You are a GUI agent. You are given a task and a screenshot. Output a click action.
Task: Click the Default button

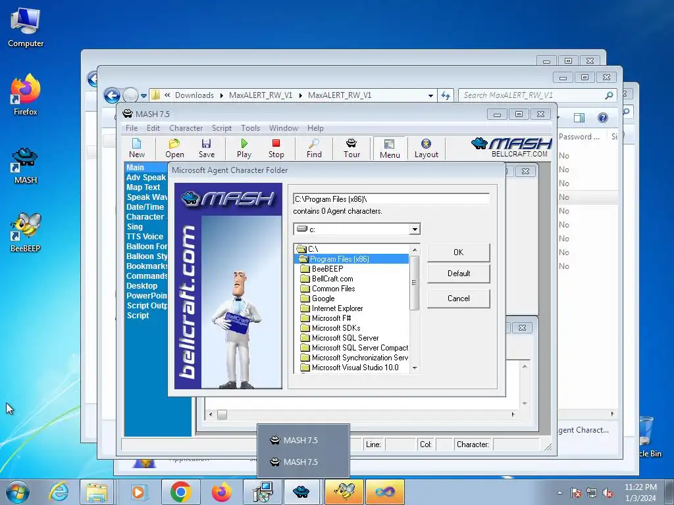click(x=458, y=274)
